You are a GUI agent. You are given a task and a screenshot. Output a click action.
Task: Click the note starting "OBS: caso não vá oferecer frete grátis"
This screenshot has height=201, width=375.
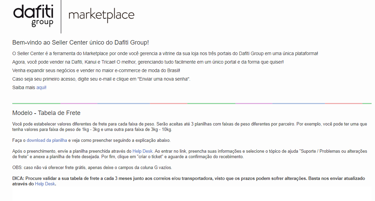92,168
